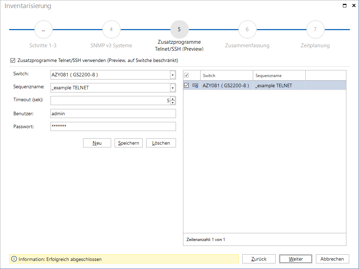Image resolution: width=359 pixels, height=269 pixels.
Task: Delete entry with Löschen button
Action: pyautogui.click(x=161, y=143)
